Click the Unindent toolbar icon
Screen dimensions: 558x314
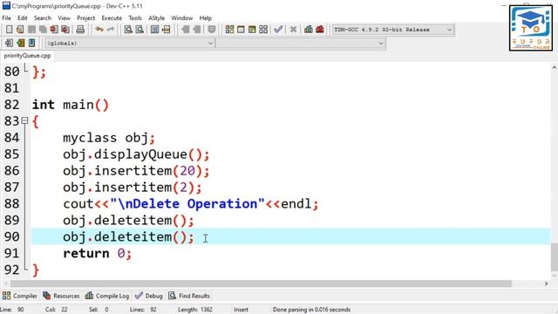(x=197, y=30)
